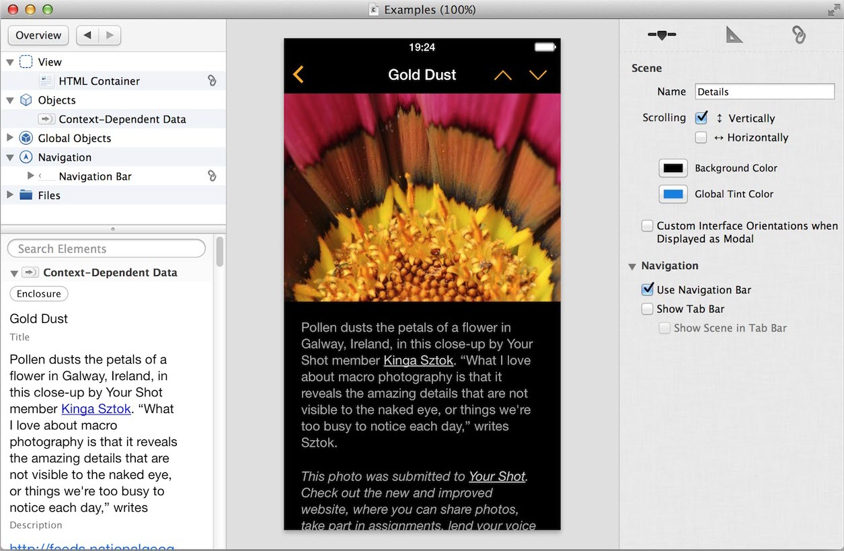Open the Global Tint Color swatch
This screenshot has height=551, width=844.
[673, 194]
